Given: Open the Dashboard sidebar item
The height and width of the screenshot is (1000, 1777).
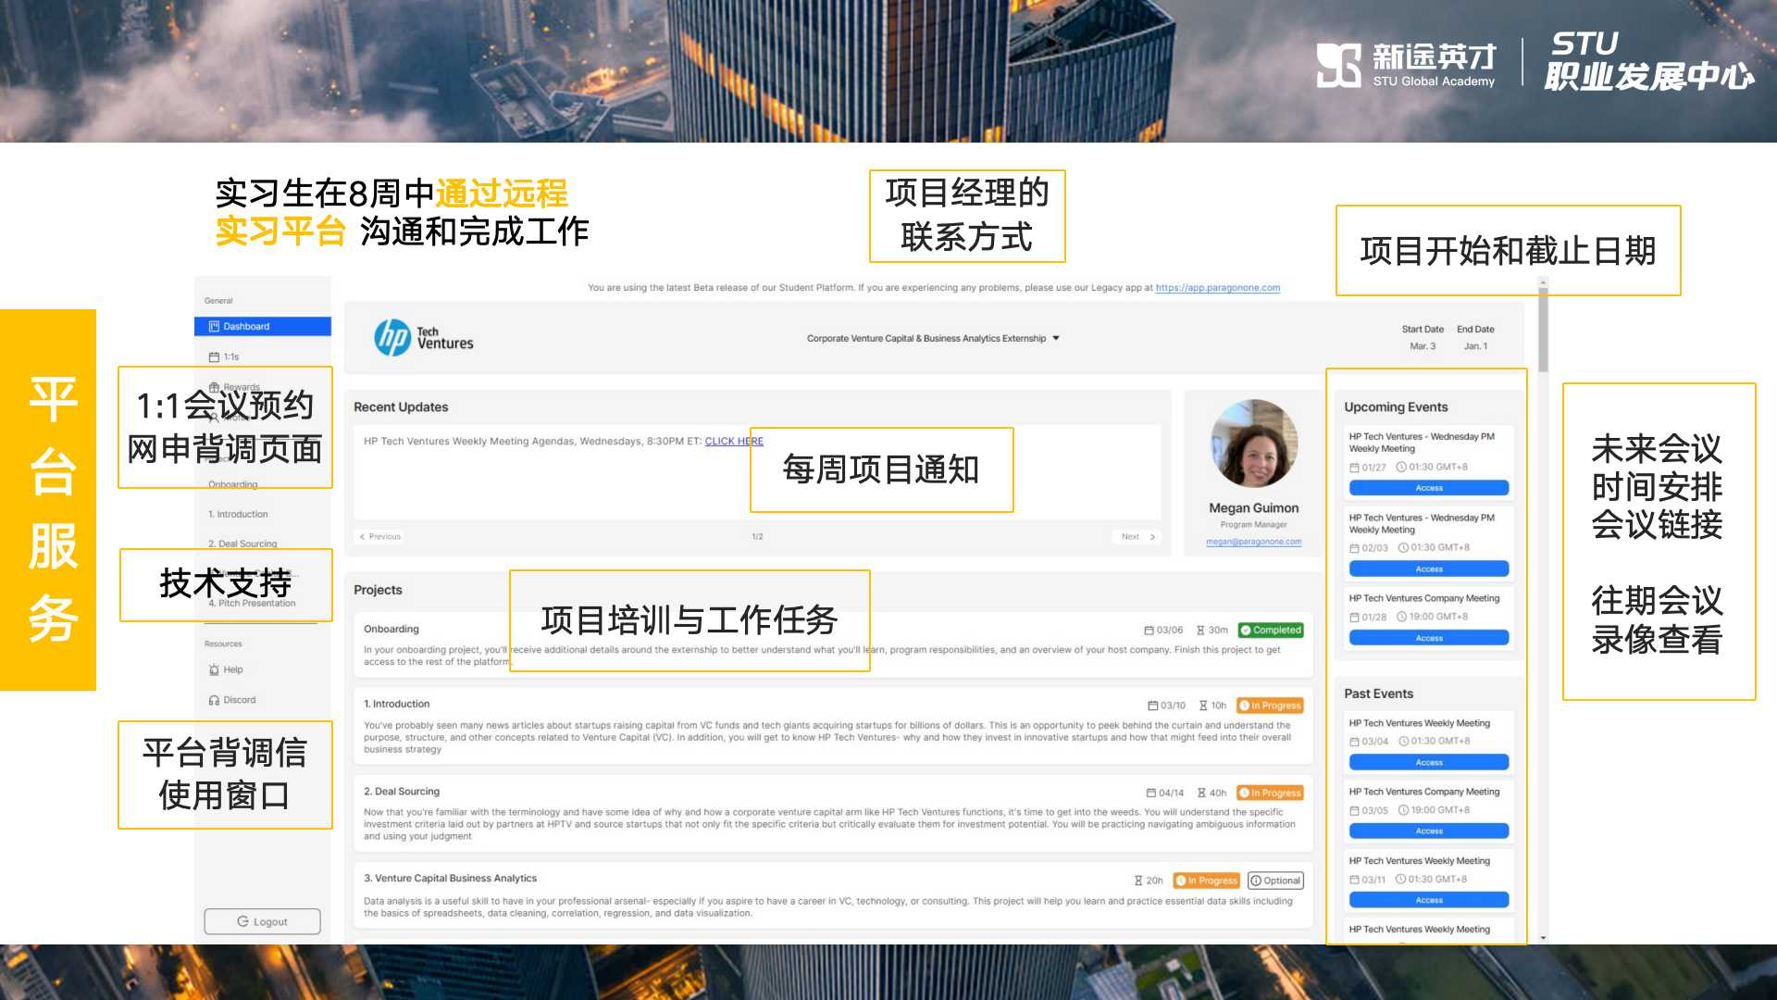Looking at the screenshot, I should [263, 326].
